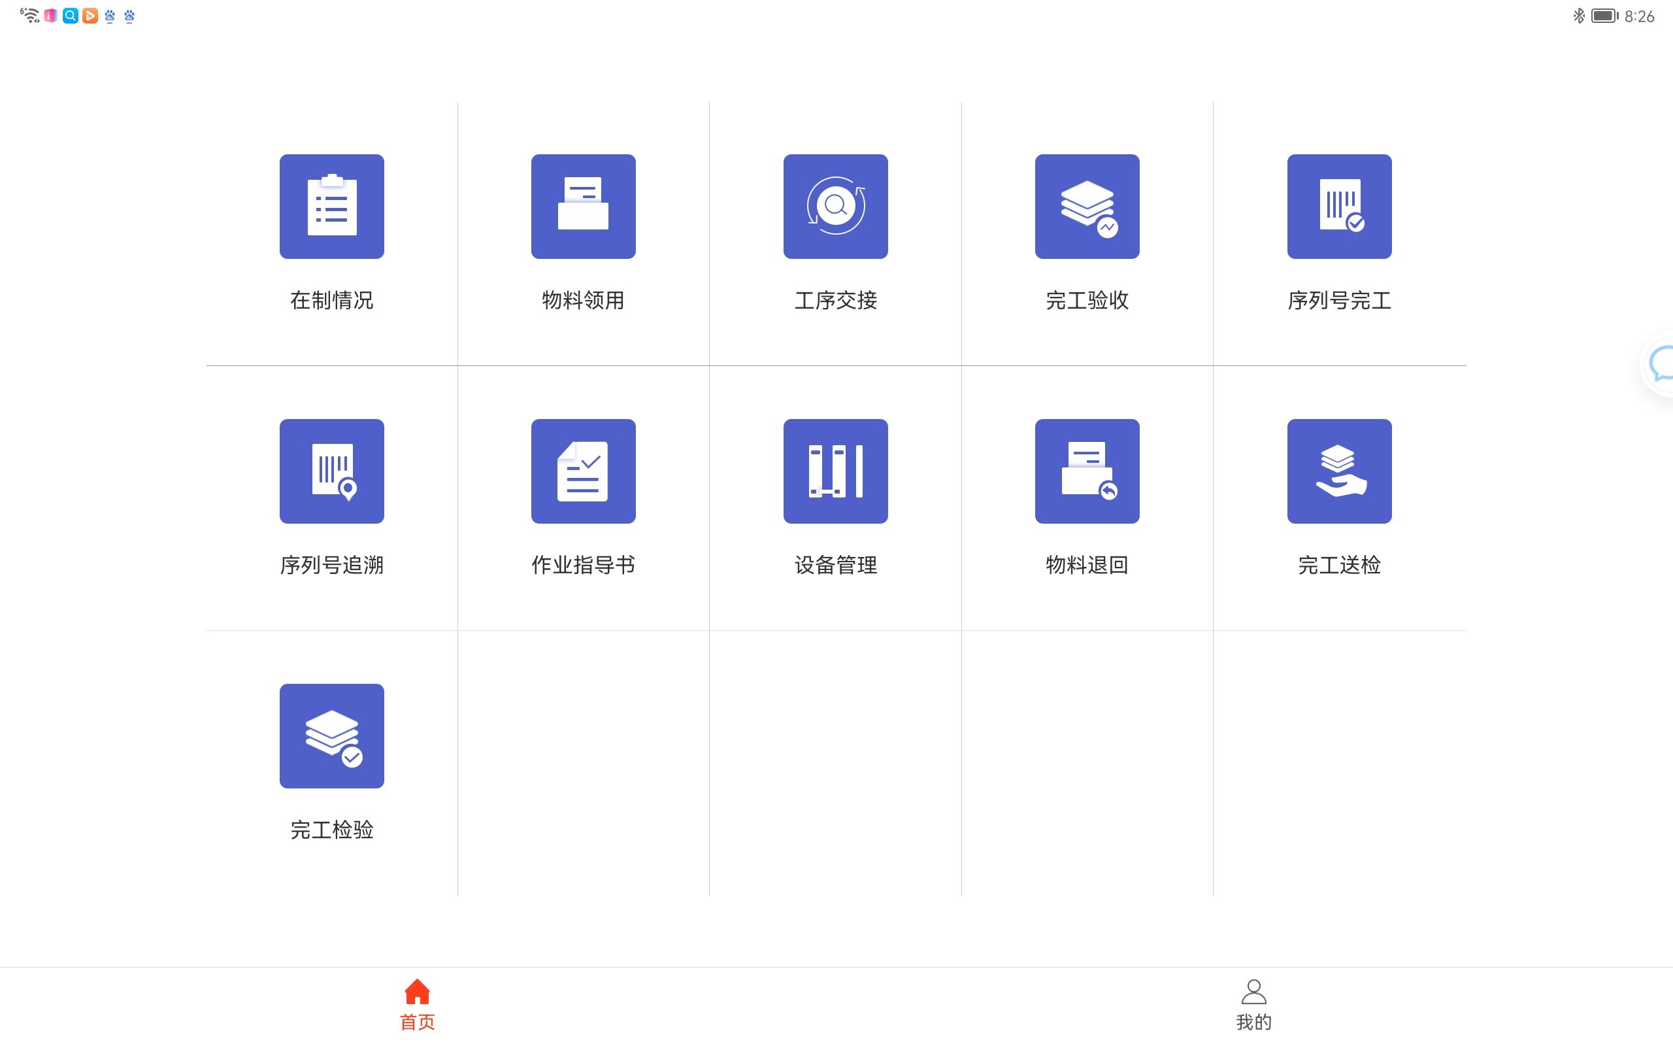Tap the 物料领用 material requisition icon
Viewport: 1673px width, 1046px height.
click(583, 206)
